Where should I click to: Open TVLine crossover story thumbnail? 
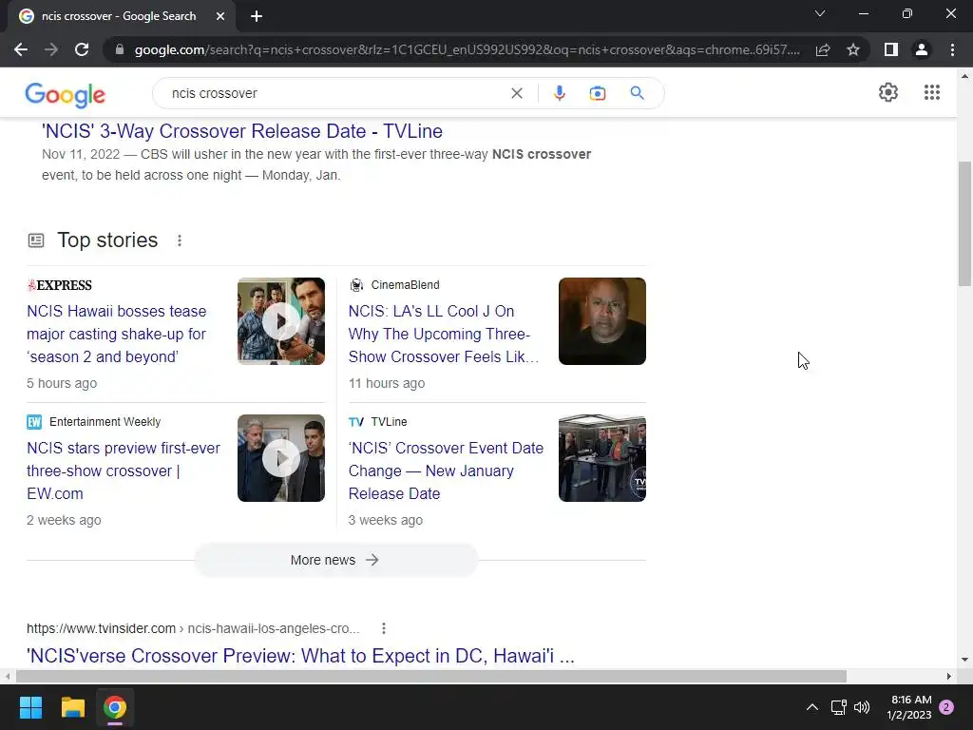(x=601, y=458)
